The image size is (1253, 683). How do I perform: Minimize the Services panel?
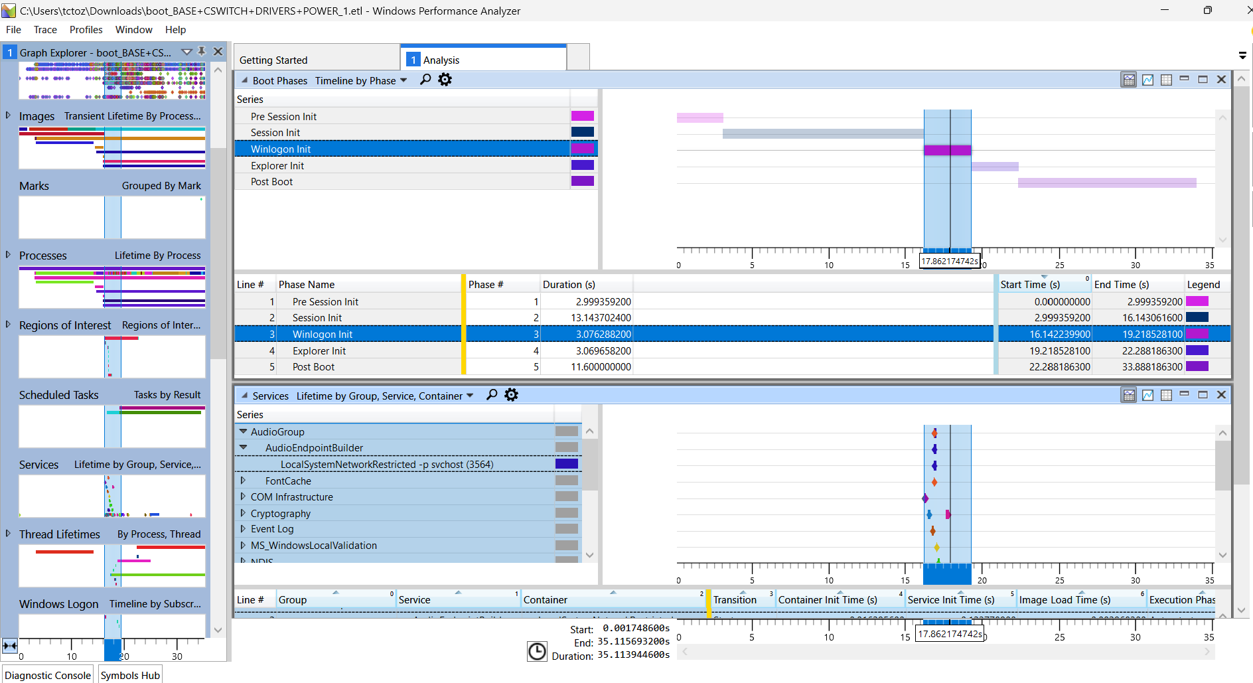tap(1185, 395)
